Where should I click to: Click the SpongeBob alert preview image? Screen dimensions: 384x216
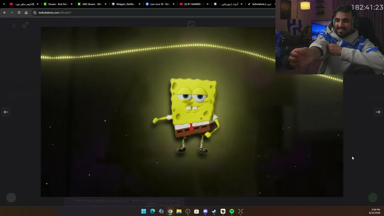point(192,112)
